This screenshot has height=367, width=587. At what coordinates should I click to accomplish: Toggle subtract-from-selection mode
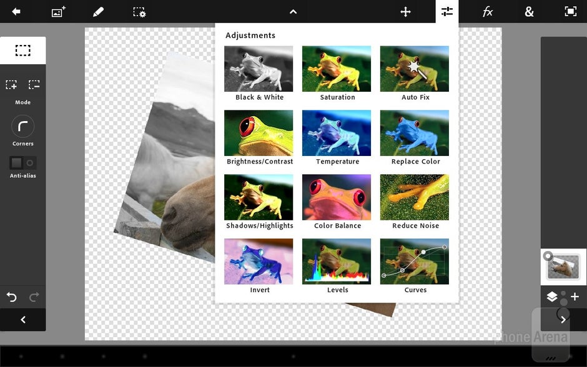pos(36,84)
